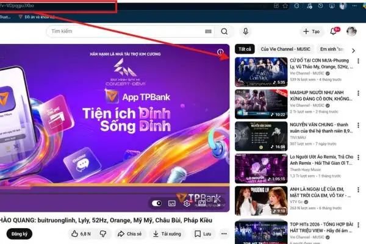Screen dimensions: 366x244
Task: Click the Chia sẻ share button
Action: pos(129,234)
